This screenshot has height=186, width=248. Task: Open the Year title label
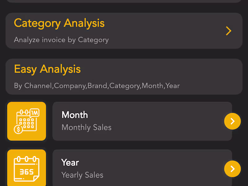coord(70,162)
